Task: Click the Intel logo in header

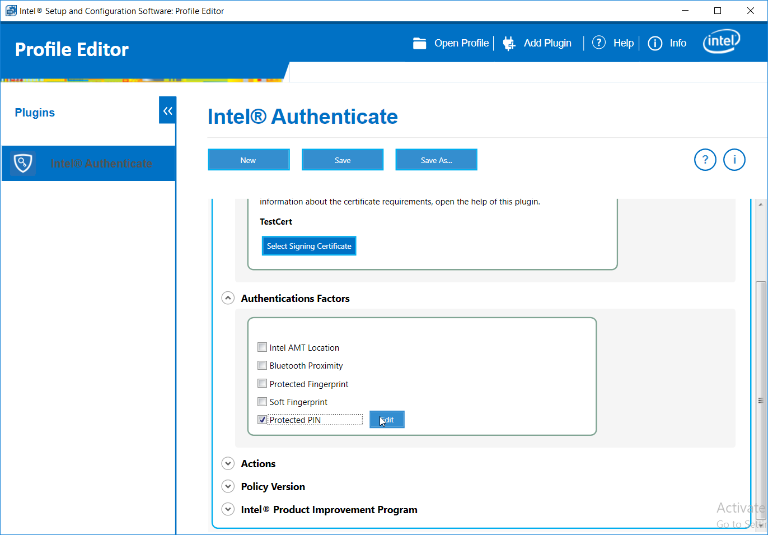Action: pyautogui.click(x=722, y=41)
